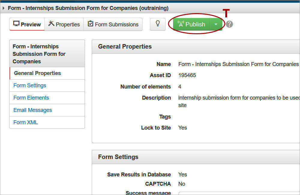300x195 pixels.
Task: Open Email Messages sidebar link
Action: [x=33, y=110]
